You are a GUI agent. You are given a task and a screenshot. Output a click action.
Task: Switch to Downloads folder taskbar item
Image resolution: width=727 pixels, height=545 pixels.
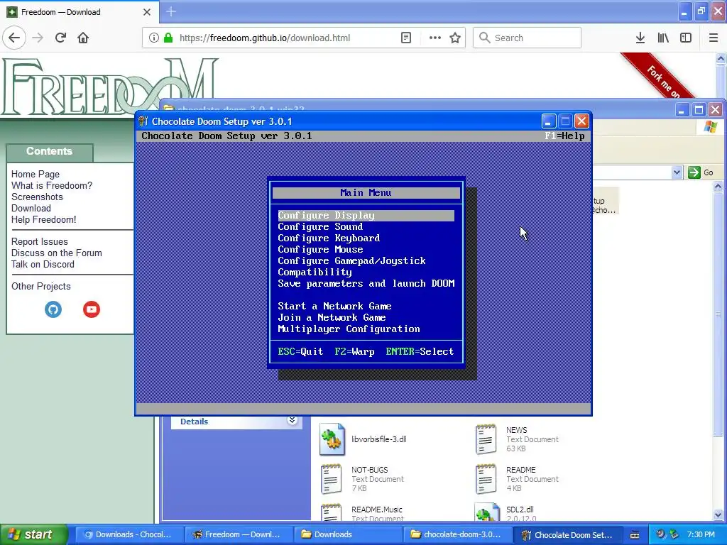pyautogui.click(x=349, y=534)
